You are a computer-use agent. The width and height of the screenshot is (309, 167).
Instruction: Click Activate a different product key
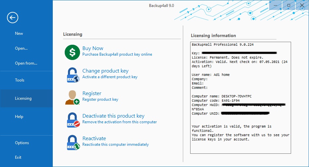tap(110, 77)
